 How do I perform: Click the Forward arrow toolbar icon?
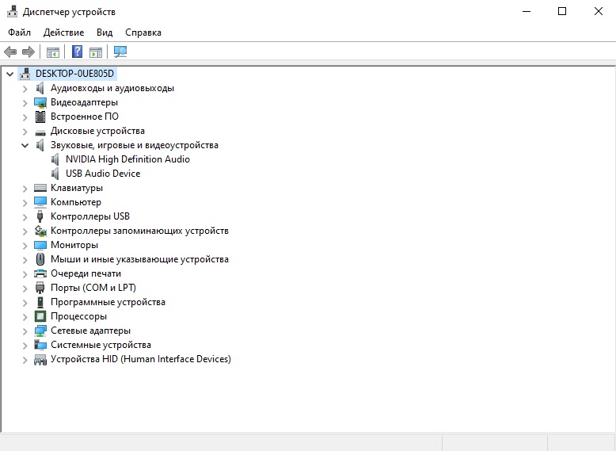tap(29, 52)
